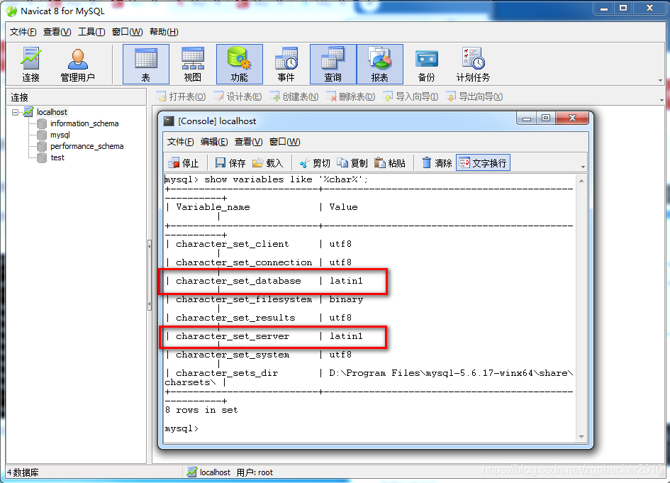Click 清除 clear button in console

(437, 163)
